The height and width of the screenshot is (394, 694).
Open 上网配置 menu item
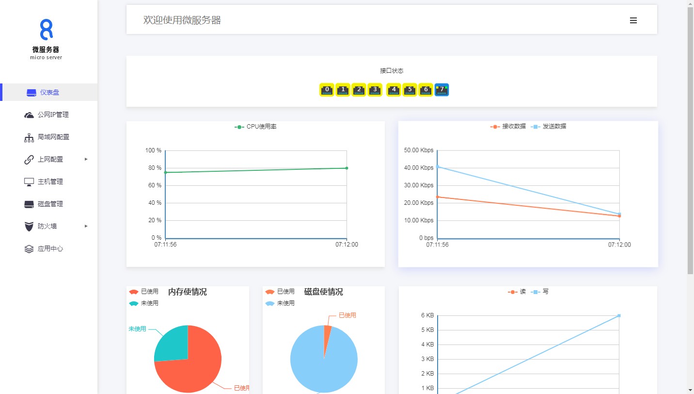[x=50, y=159]
